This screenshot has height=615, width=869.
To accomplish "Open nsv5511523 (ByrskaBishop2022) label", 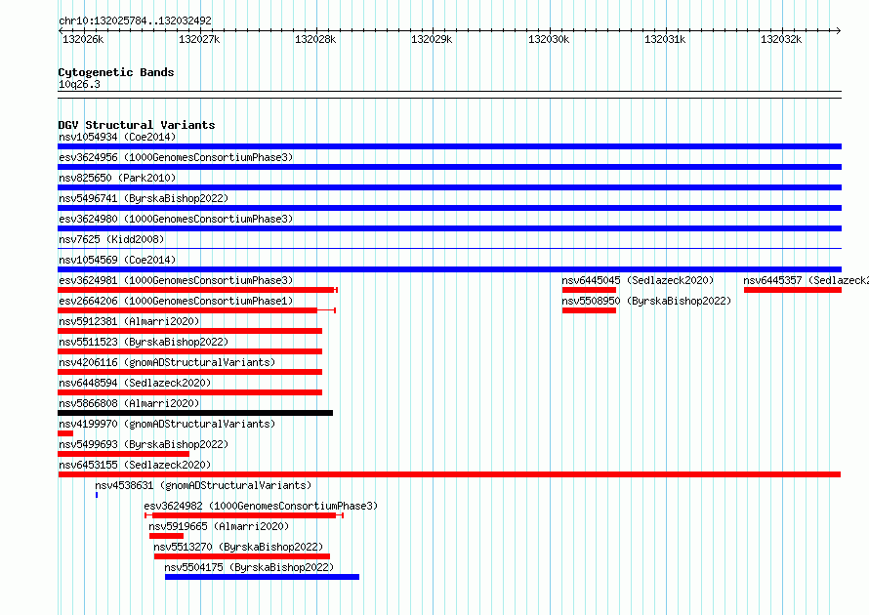I will [x=144, y=342].
